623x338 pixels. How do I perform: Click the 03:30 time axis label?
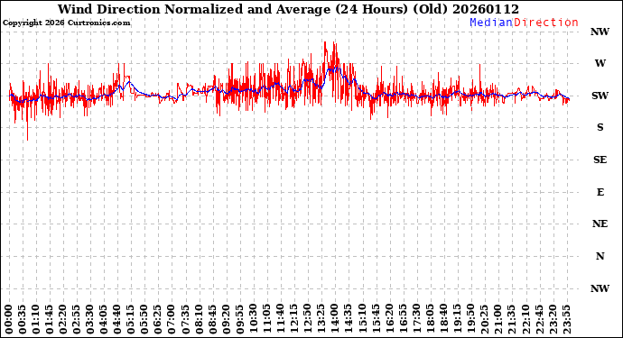(89, 320)
